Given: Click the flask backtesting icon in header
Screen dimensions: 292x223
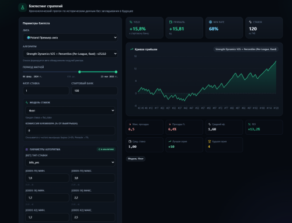Looking at the screenshot, I should pos(23,8).
